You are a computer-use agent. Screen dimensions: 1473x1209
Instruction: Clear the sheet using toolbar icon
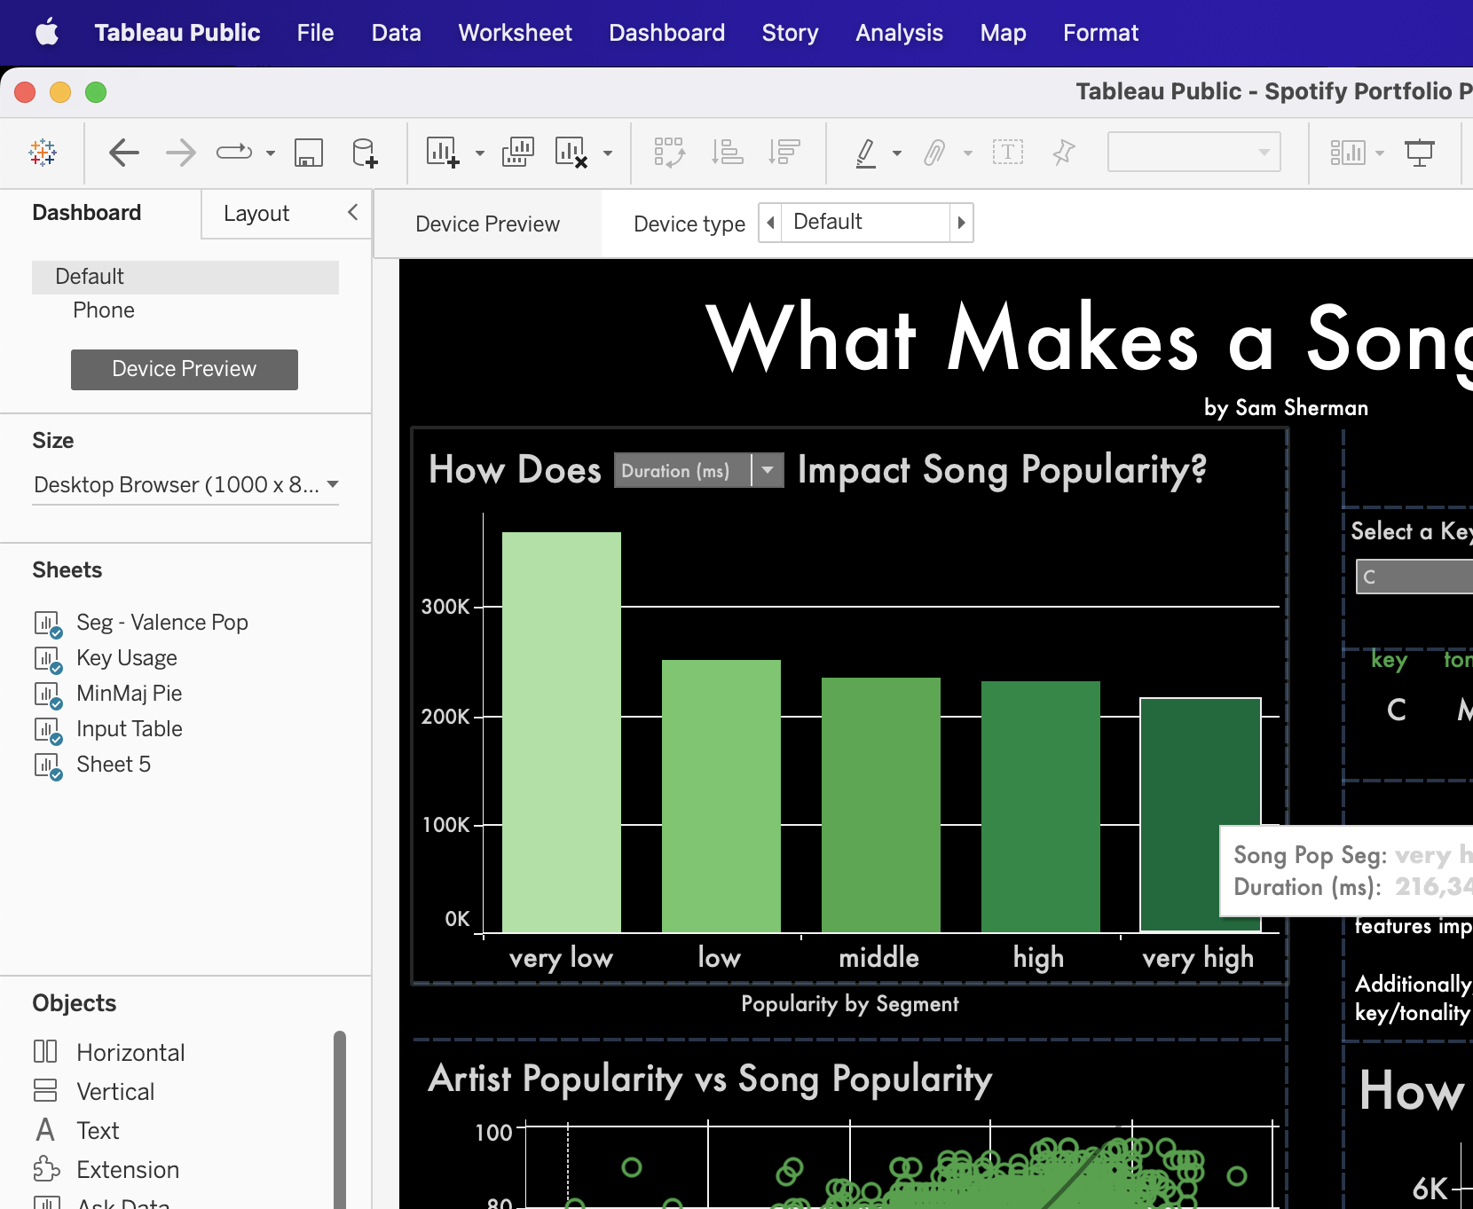click(x=571, y=153)
